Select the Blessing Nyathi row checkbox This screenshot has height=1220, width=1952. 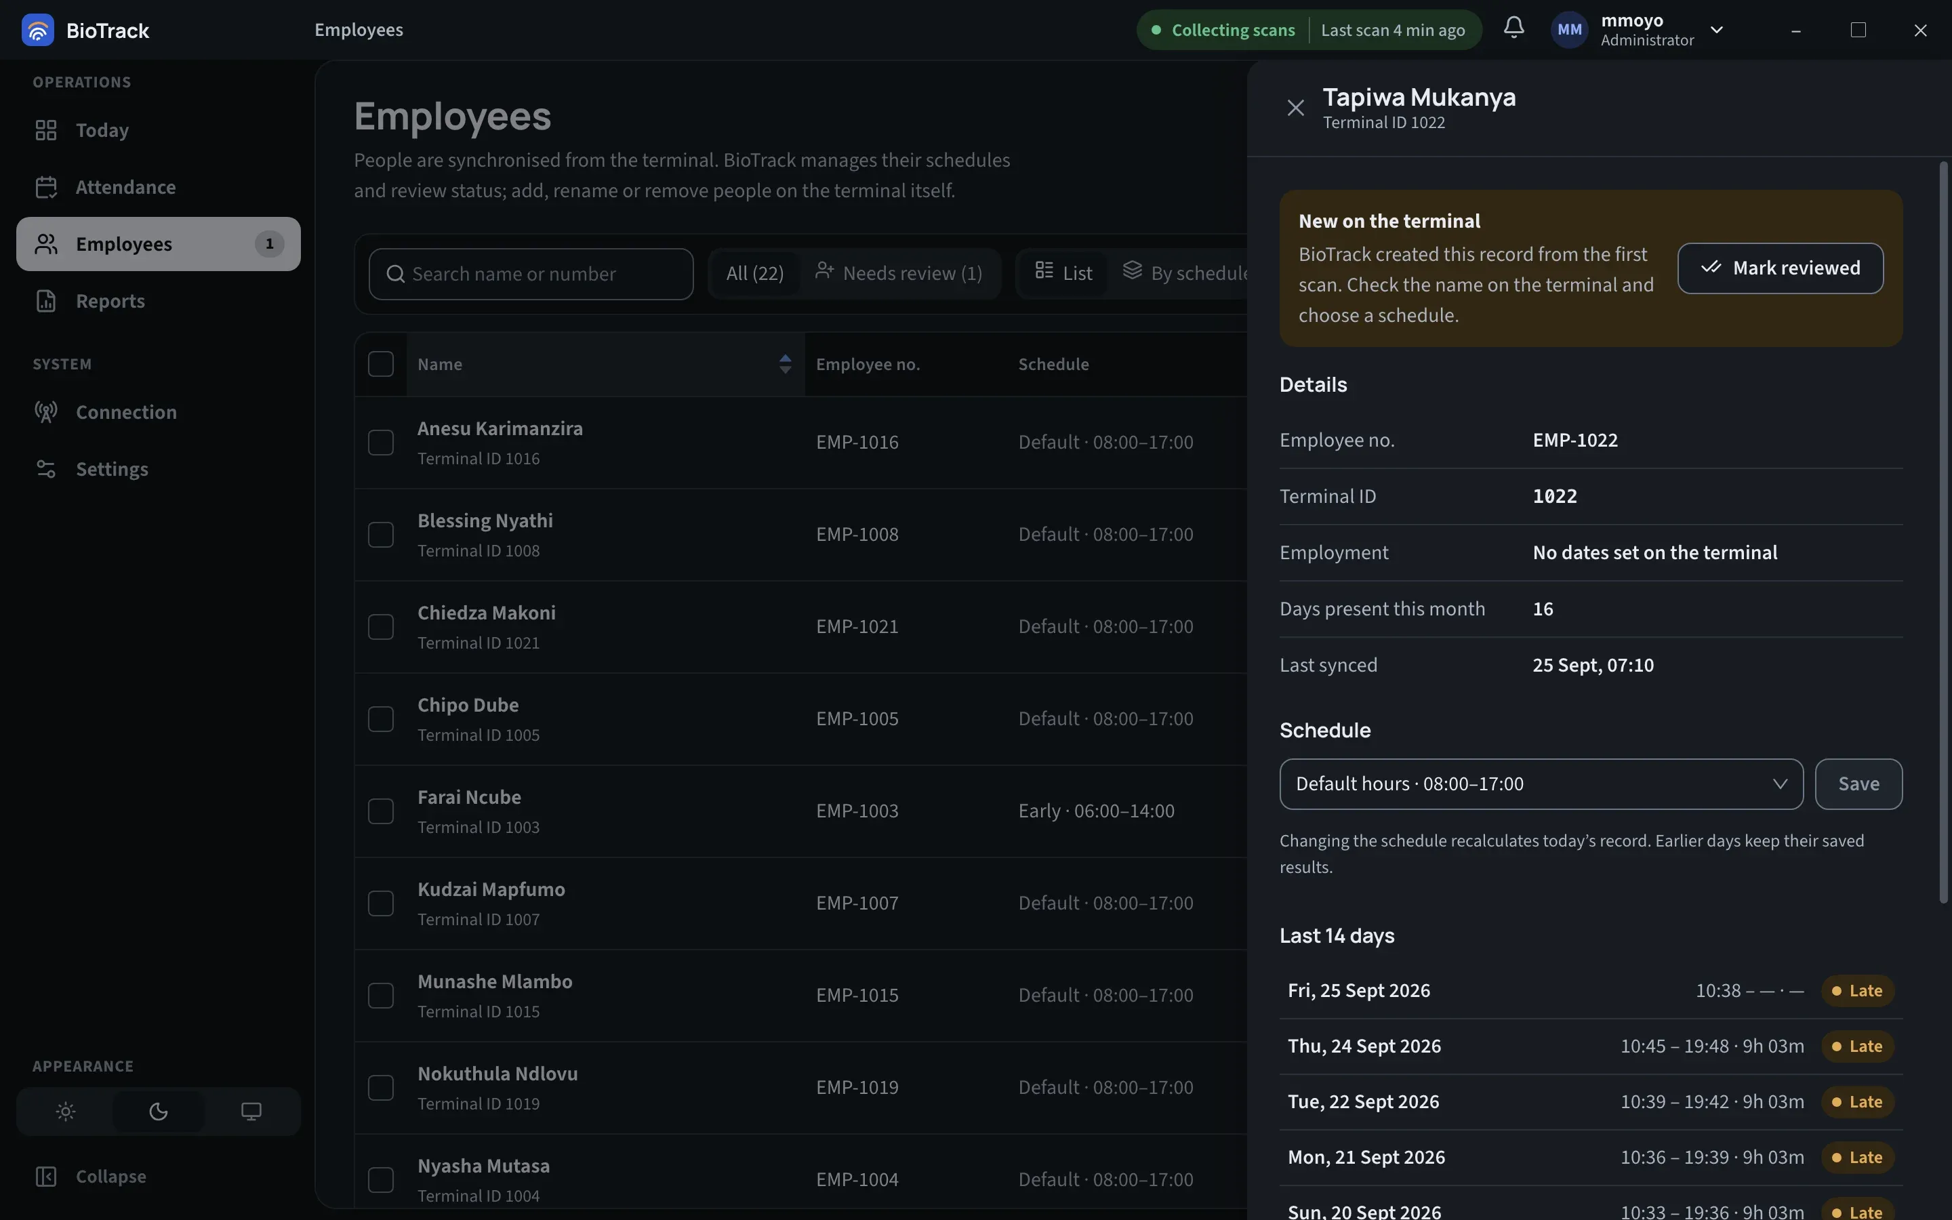pos(381,534)
